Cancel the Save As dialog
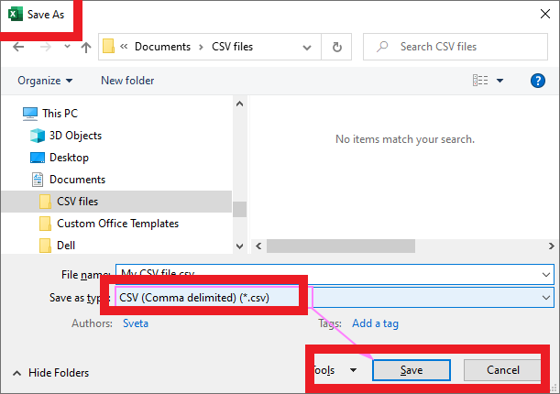Image resolution: width=560 pixels, height=394 pixels. click(x=503, y=370)
